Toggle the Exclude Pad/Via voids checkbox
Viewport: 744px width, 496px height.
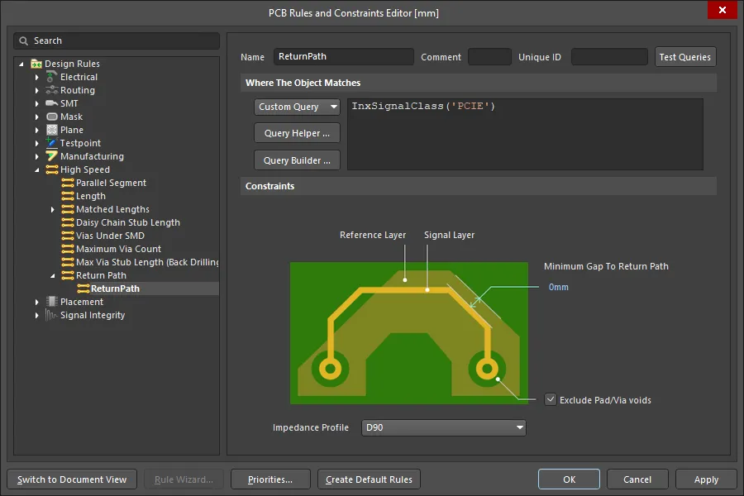(550, 399)
